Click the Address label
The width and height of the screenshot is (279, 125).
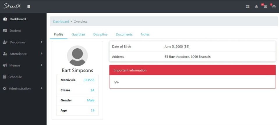[118, 57]
